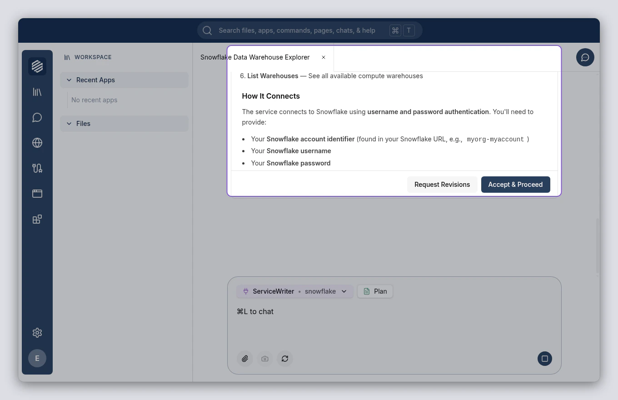The image size is (618, 400).
Task: Click the ⌘ shortcut key badge
Action: 395,30
